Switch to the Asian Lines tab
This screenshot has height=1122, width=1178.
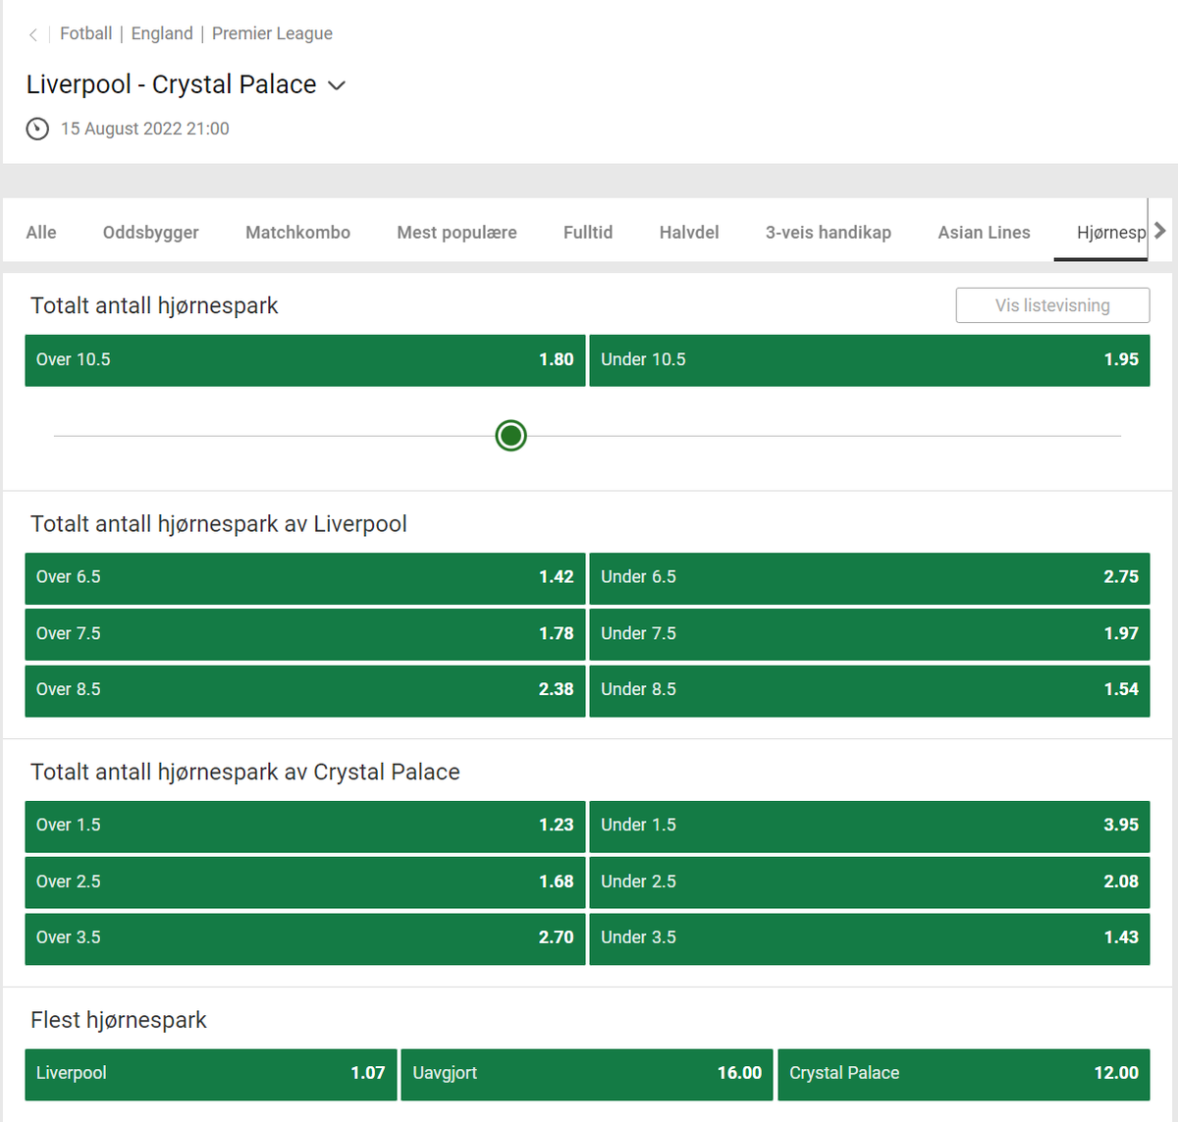click(985, 233)
